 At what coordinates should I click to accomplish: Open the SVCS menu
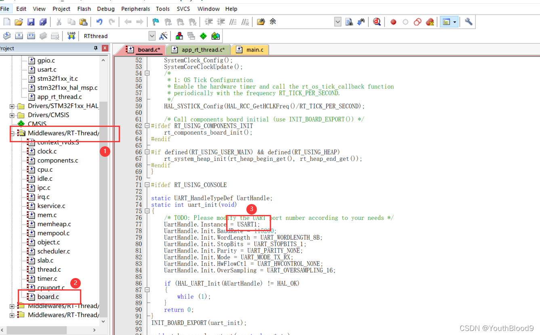click(x=183, y=8)
